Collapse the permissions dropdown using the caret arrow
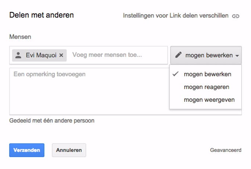Image resolution: width=251 pixels, height=169 pixels. coord(236,56)
